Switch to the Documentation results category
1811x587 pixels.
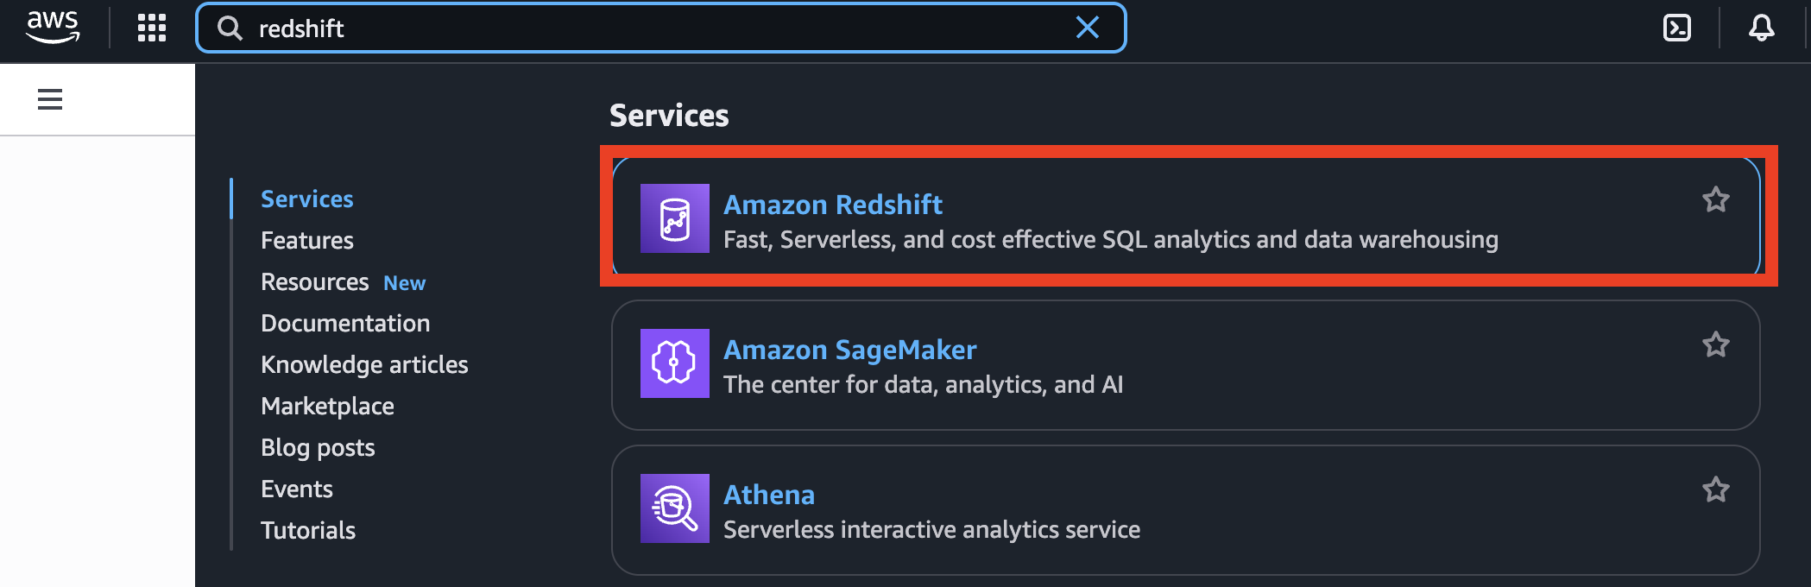pos(345,323)
